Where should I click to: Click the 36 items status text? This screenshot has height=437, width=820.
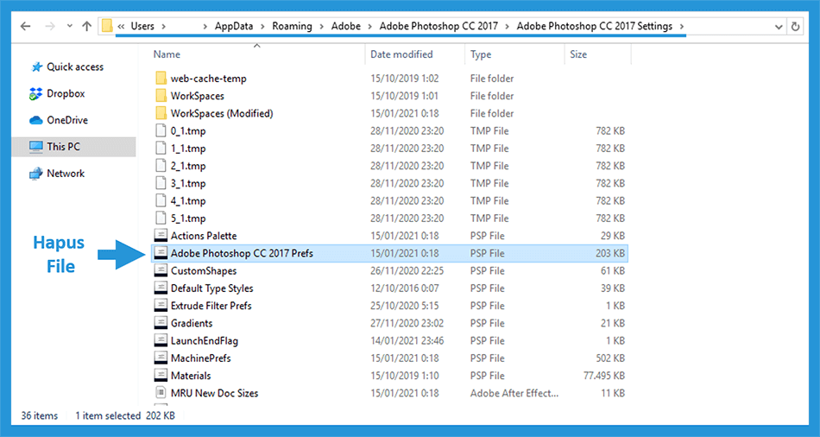pos(39,416)
